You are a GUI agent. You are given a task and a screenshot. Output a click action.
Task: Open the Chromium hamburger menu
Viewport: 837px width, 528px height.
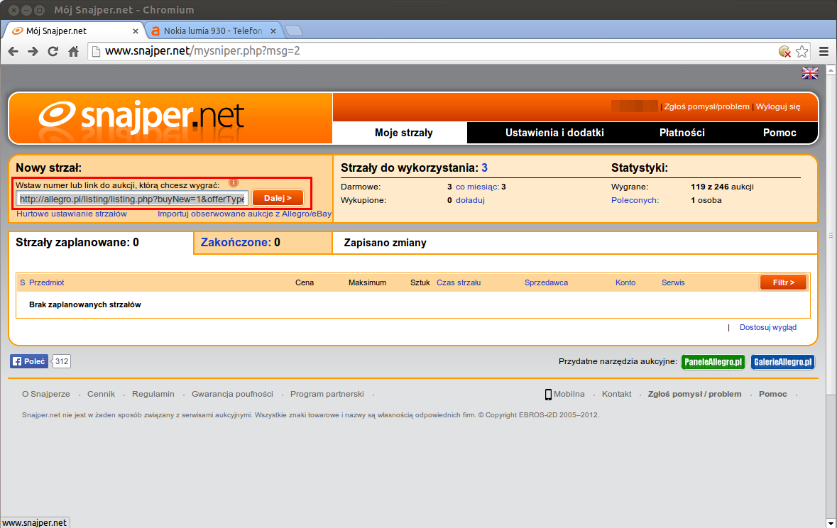824,51
